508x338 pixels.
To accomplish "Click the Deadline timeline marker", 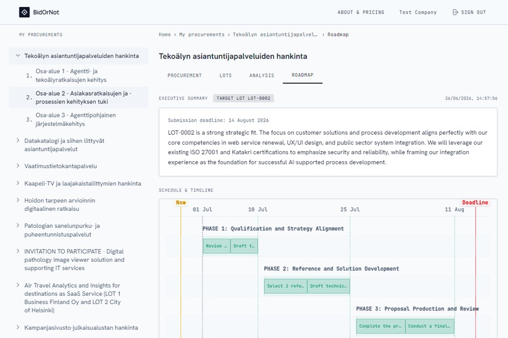I will coord(475,203).
